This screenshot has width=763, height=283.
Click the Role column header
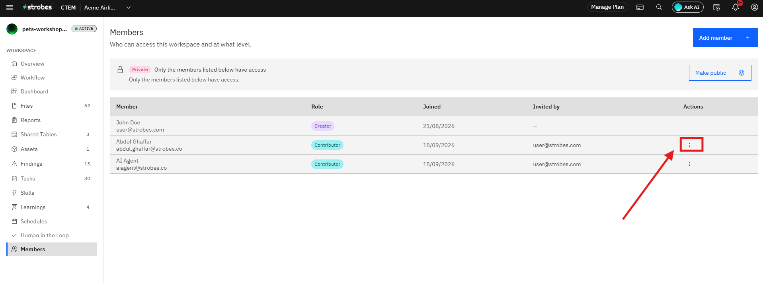(x=317, y=107)
